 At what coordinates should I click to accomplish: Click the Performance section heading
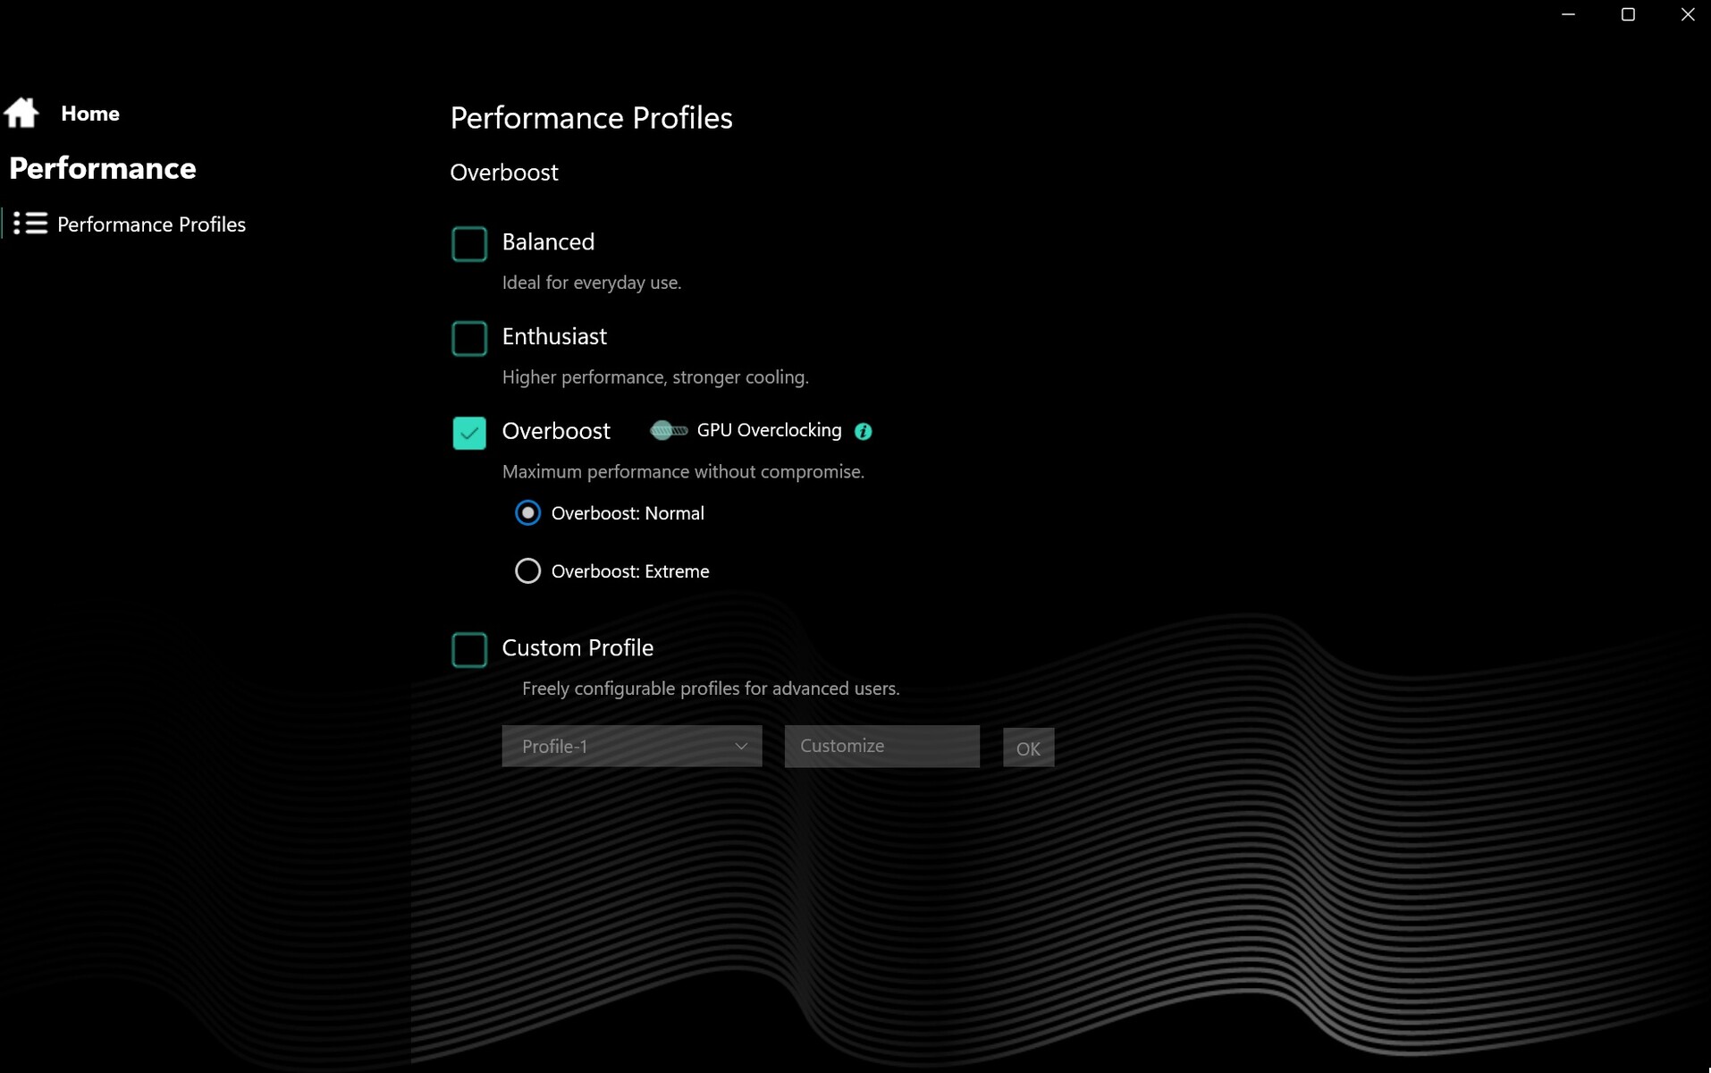(103, 168)
